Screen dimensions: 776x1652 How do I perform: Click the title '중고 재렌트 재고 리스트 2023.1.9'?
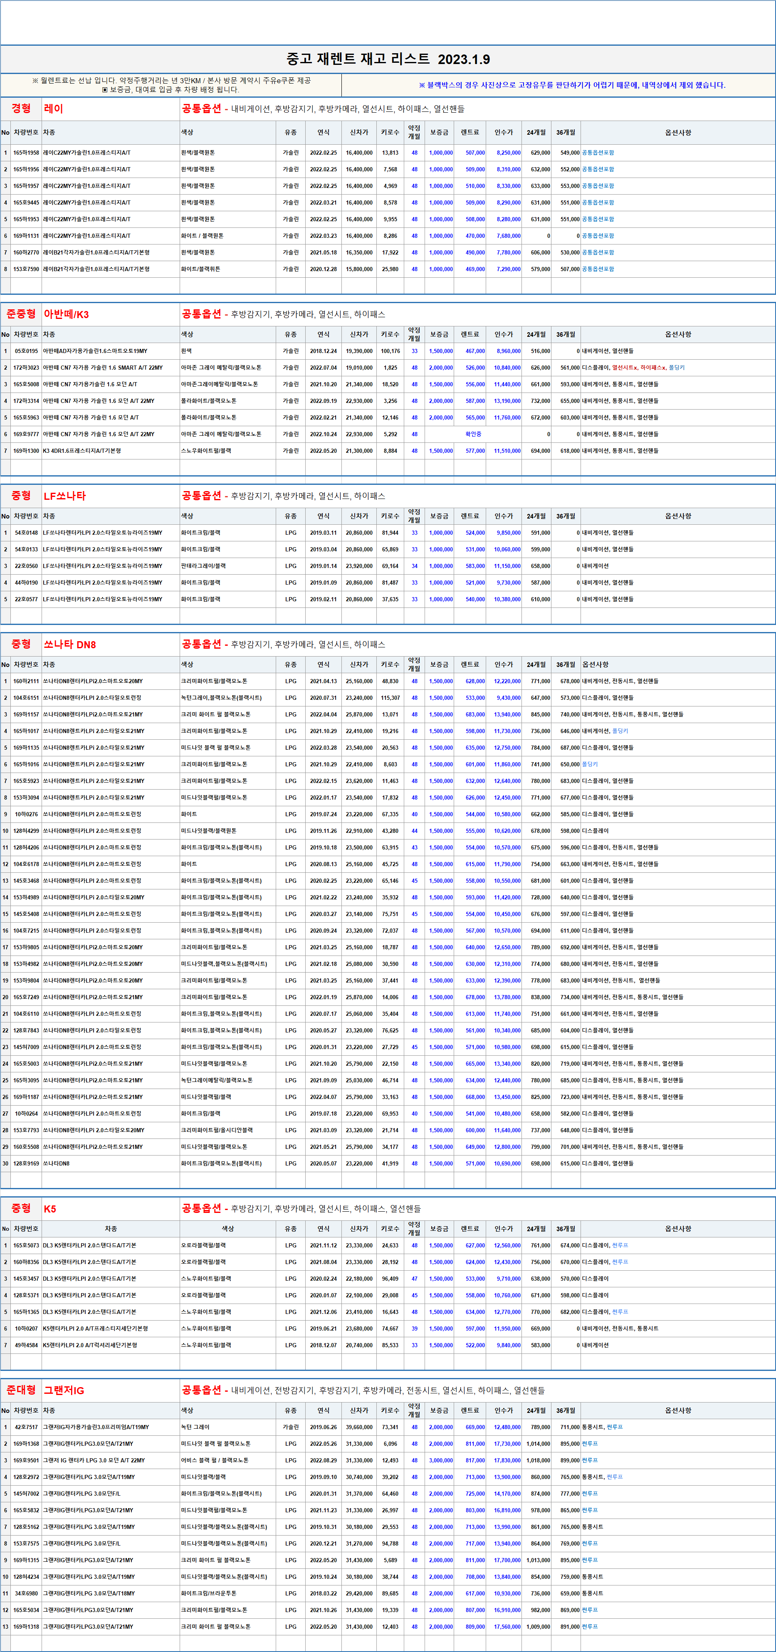tap(388, 59)
